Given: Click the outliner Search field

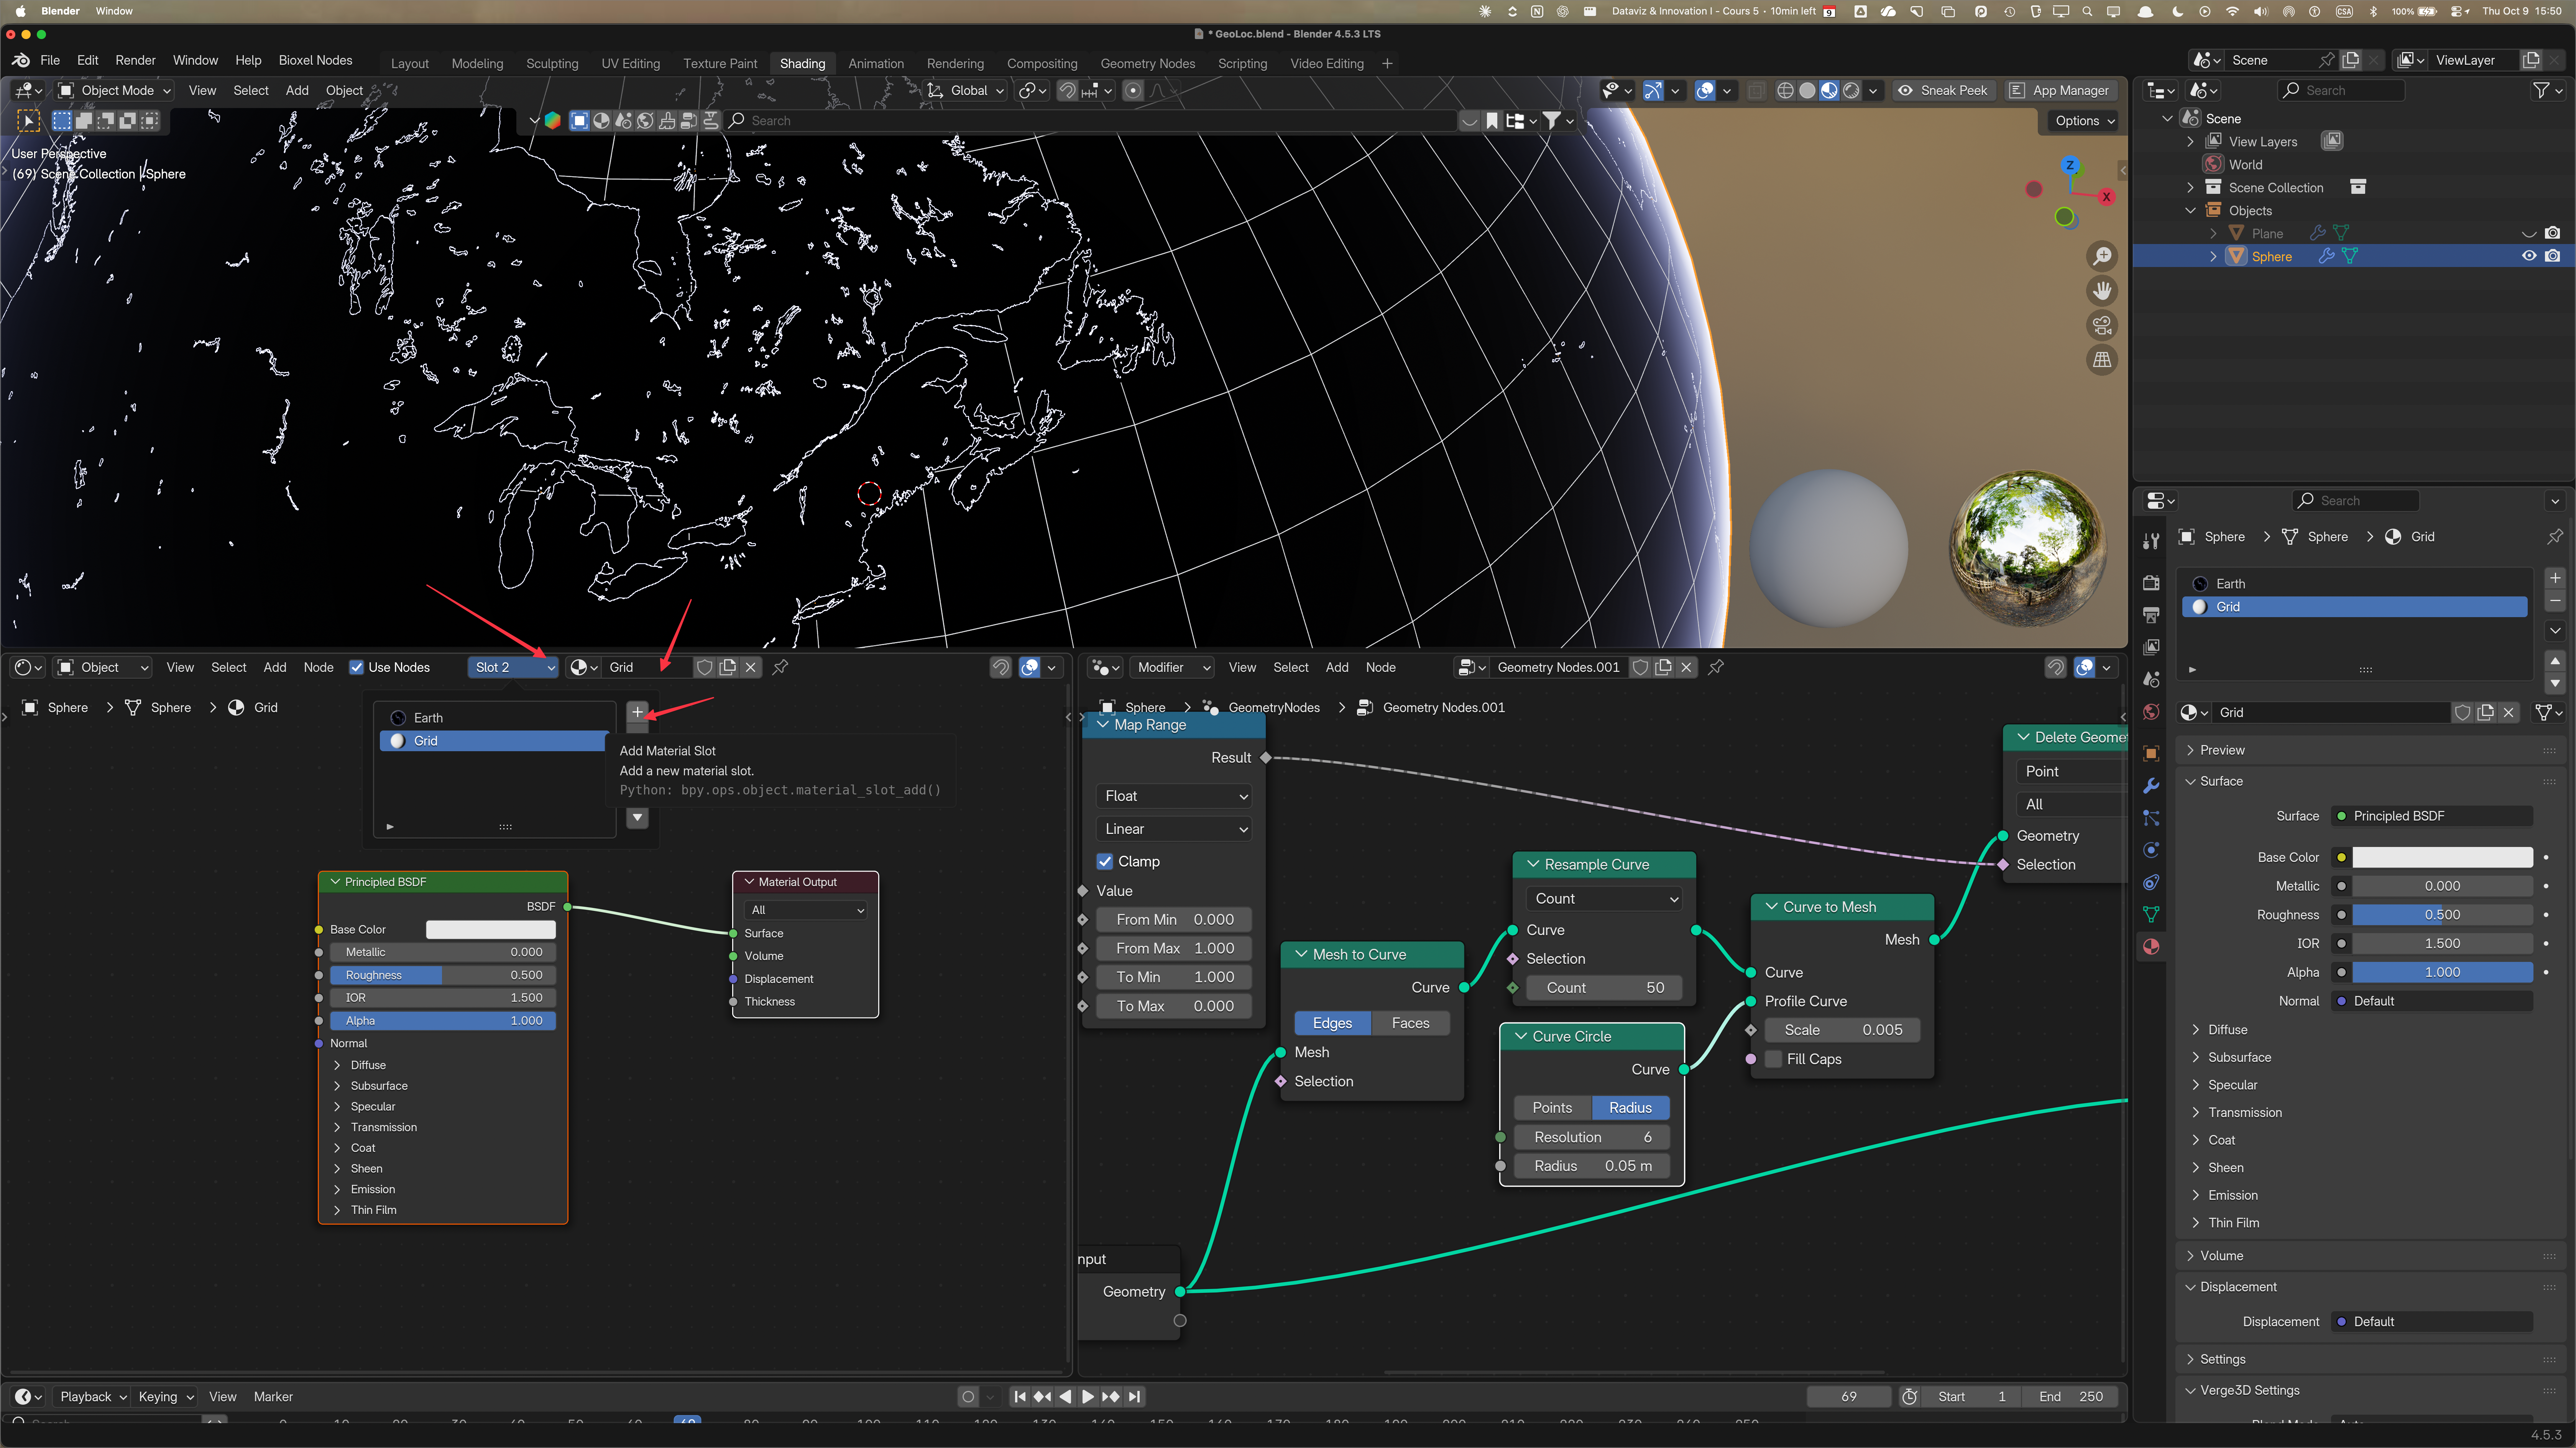Looking at the screenshot, I should pyautogui.click(x=2341, y=91).
